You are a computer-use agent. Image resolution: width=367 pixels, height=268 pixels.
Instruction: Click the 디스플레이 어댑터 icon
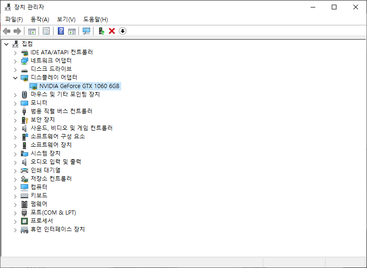coord(24,78)
